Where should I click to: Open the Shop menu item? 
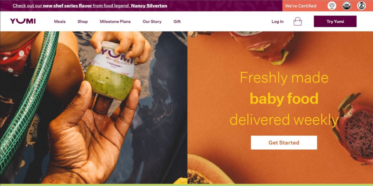[83, 21]
